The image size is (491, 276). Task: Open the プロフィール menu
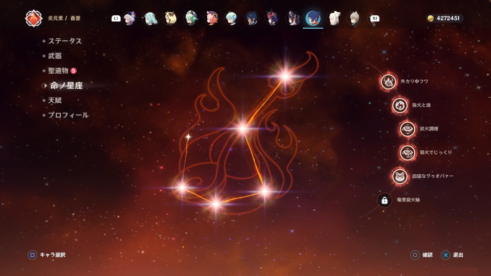click(68, 115)
